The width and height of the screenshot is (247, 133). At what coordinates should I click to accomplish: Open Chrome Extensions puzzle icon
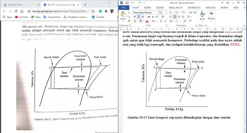pos(106,11)
